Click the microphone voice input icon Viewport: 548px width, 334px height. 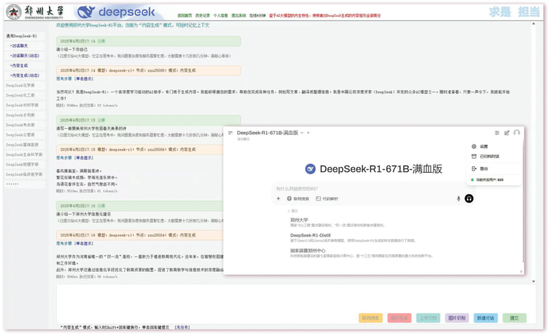(459, 199)
